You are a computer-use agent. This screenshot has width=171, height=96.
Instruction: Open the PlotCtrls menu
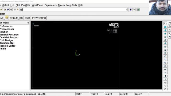tap(26, 5)
